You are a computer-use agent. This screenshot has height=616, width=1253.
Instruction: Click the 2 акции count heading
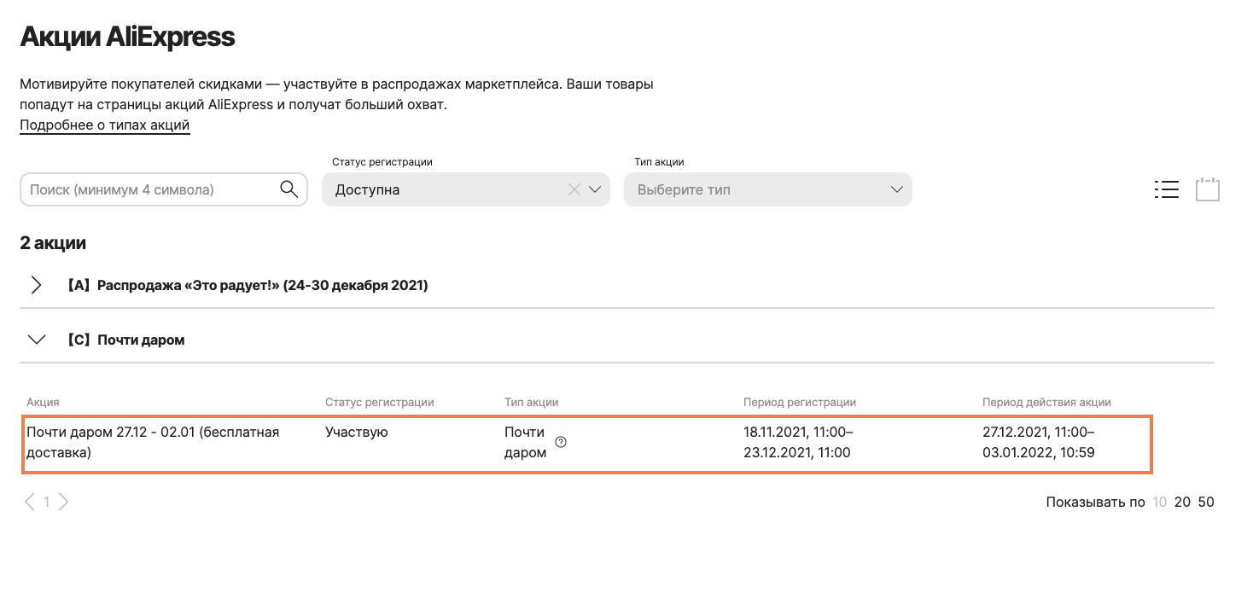[53, 243]
